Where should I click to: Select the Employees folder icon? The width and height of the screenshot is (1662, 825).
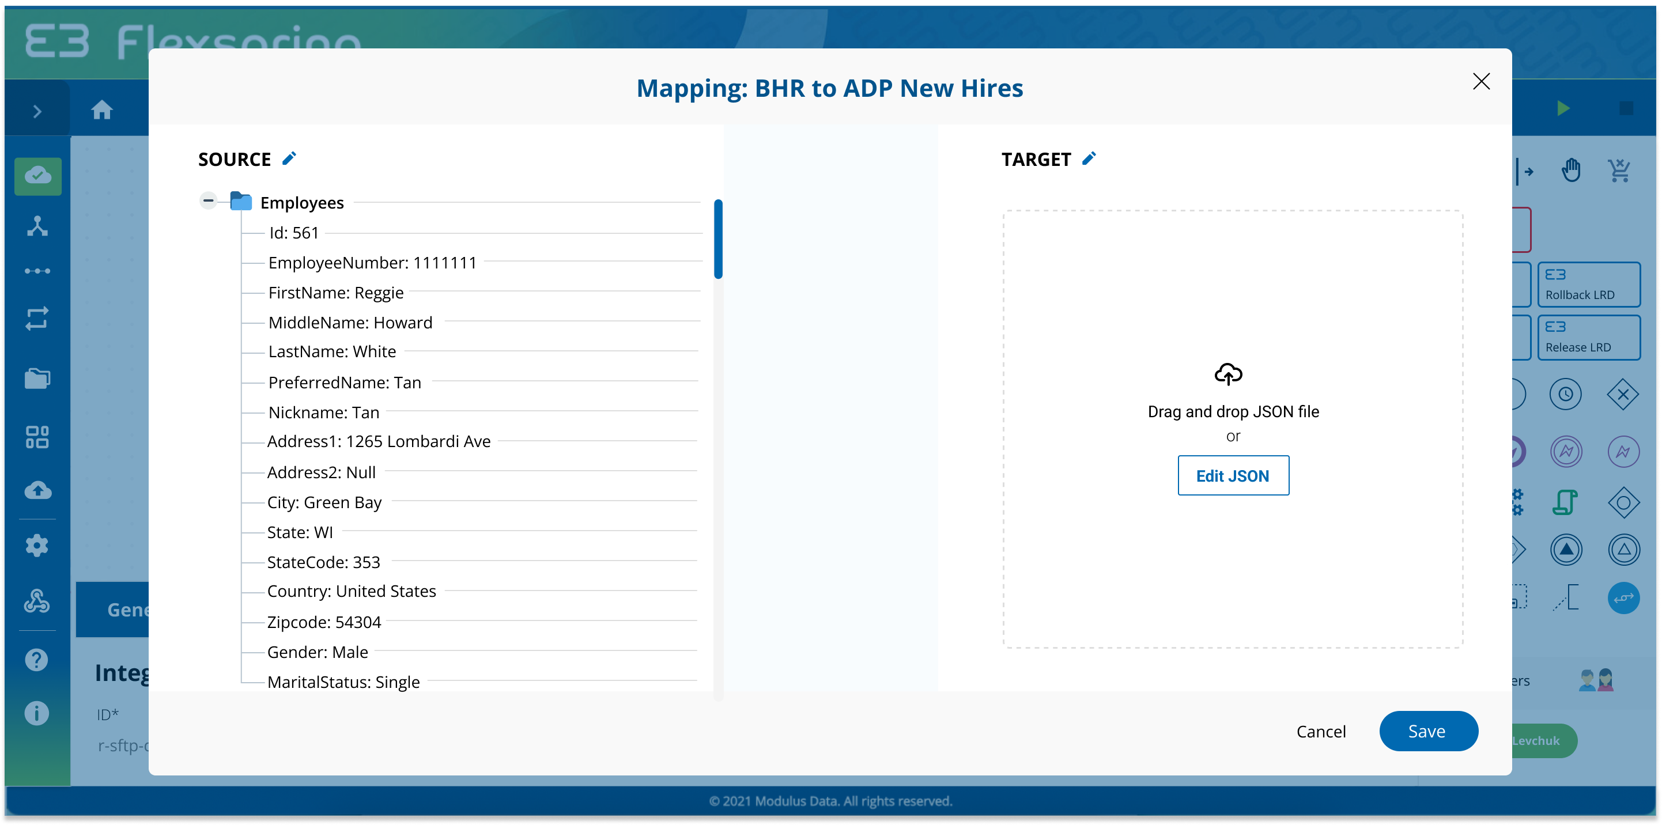pos(241,201)
